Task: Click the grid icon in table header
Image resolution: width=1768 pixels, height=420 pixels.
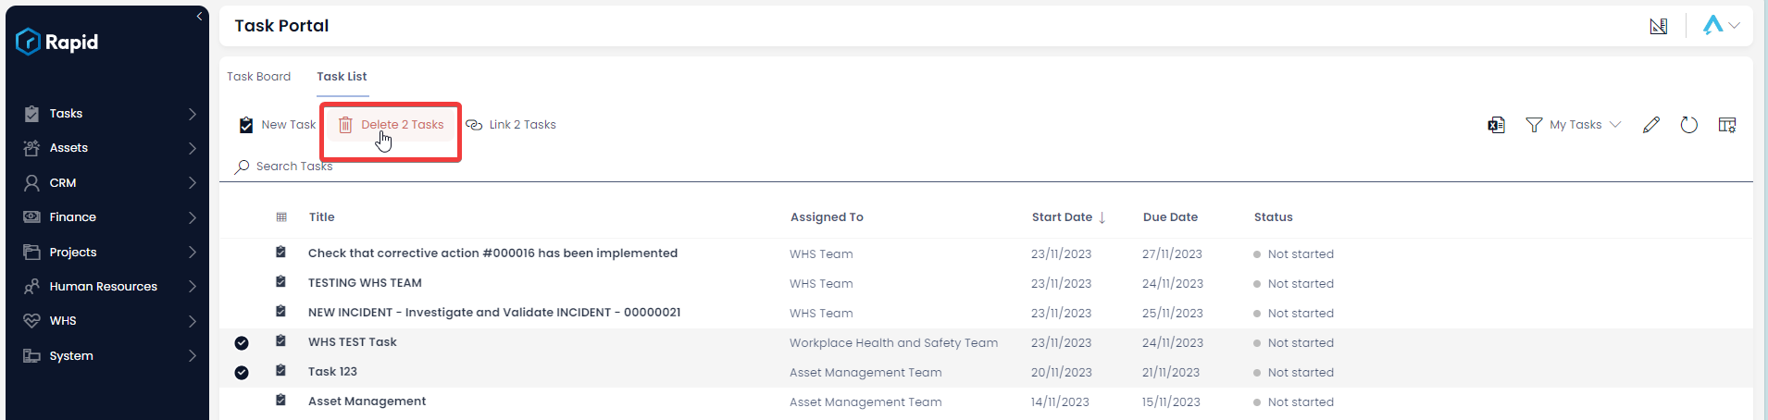Action: 281,217
